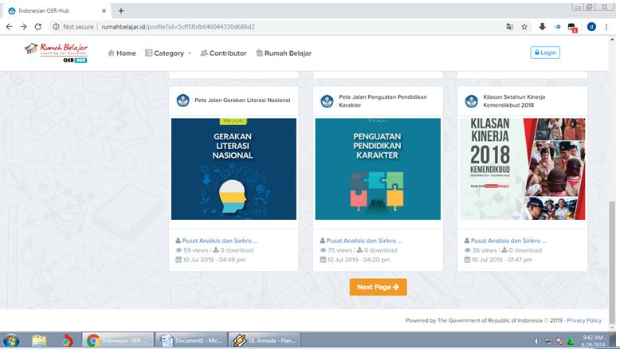Image resolution: width=620 pixels, height=349 pixels.
Task: Click the address bar URL field
Action: coord(277,26)
